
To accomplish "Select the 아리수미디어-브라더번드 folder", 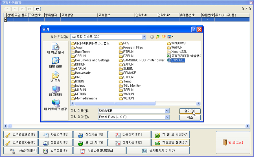I will pyautogui.click(x=90, y=43).
